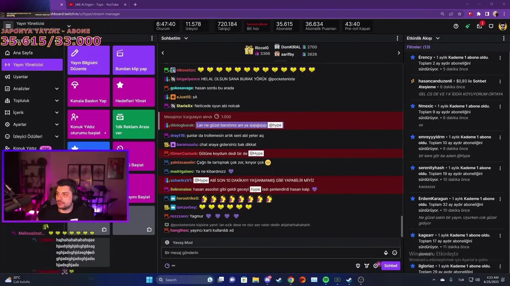Viewport: 510px width, 286px height.
Task: Open the Yayın Yöneticisi header dropdown arrow
Action: [x=69, y=26]
